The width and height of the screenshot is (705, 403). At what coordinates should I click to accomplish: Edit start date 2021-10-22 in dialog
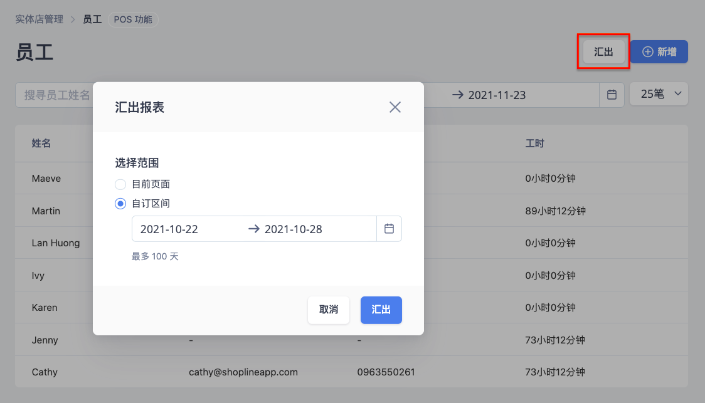tap(169, 229)
